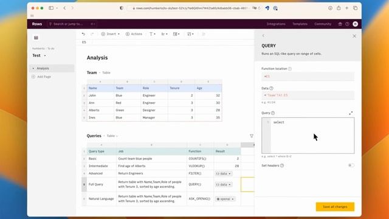Click the Safari back navigation arrow
The height and width of the screenshot is (219, 389).
click(x=64, y=8)
